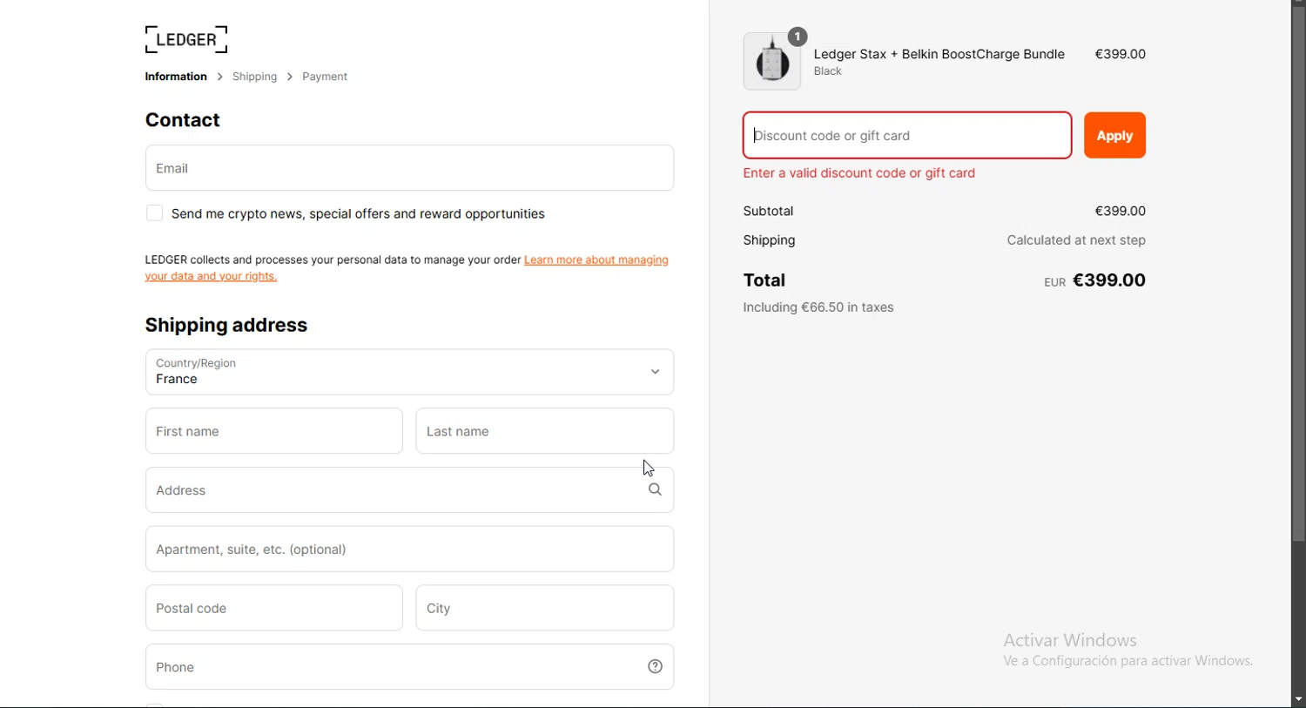The height and width of the screenshot is (708, 1306).
Task: Click the address search magnifier icon
Action: 655,490
